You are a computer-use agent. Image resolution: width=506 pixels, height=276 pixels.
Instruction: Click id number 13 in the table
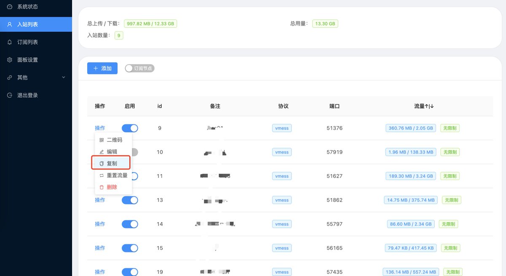[160, 200]
